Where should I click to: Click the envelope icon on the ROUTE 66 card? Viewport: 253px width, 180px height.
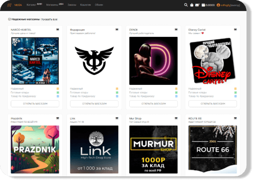235,118
